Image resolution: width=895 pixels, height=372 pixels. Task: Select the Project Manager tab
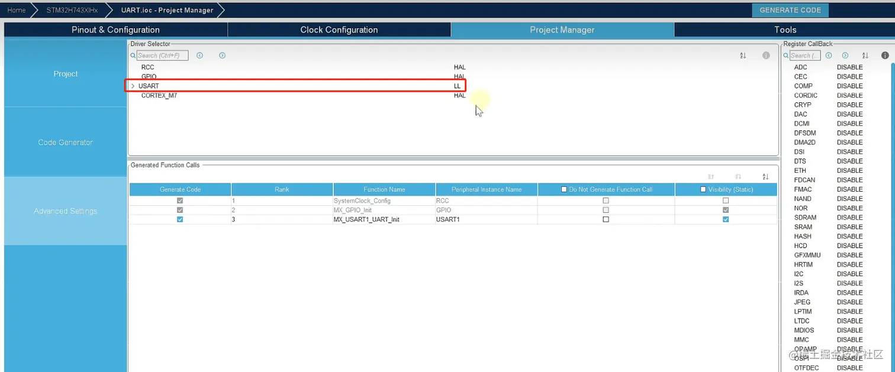(562, 30)
